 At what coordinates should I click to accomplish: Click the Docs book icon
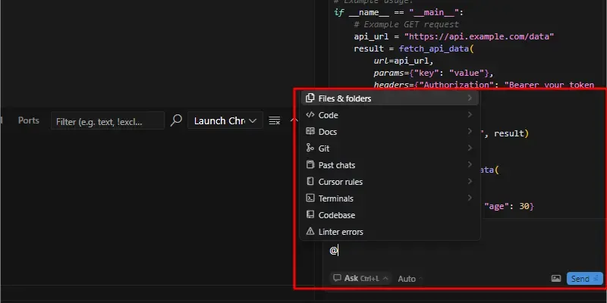(x=310, y=131)
